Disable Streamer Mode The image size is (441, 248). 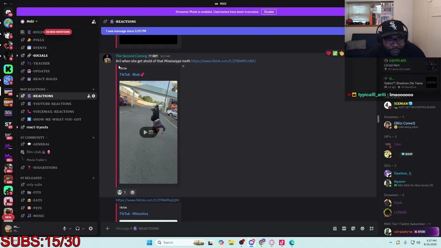pos(269,12)
